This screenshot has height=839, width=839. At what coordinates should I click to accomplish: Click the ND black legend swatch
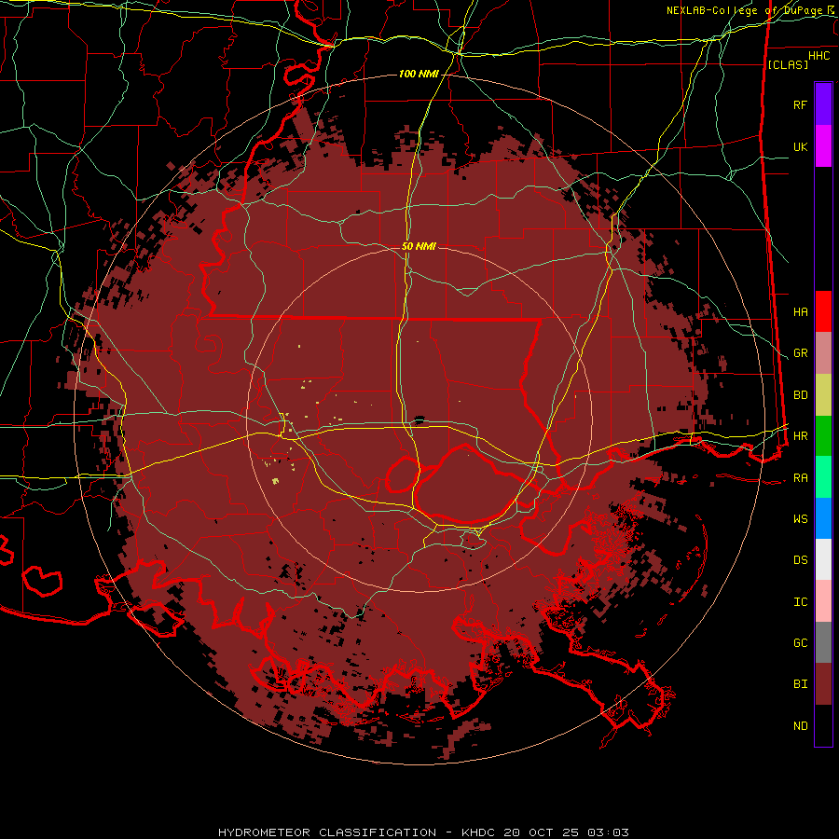pos(823,725)
